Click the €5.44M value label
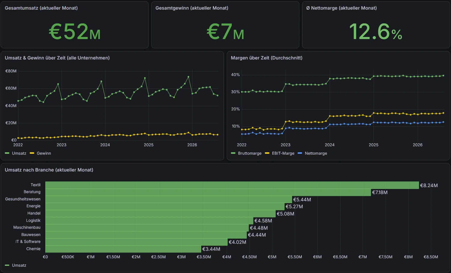 coord(302,199)
